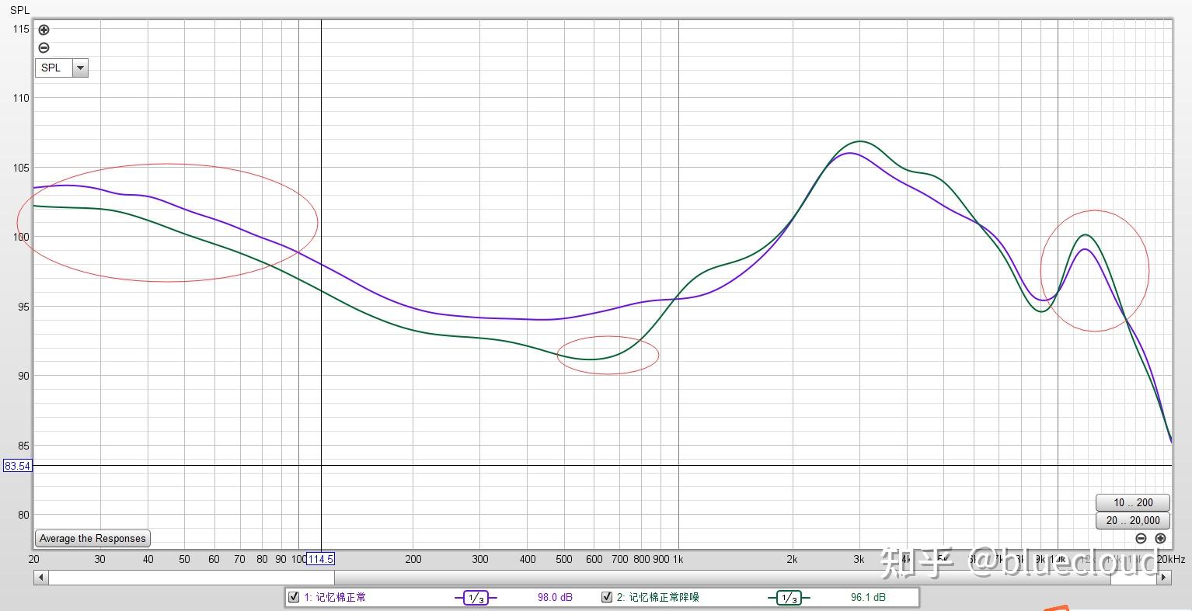
Task: Click the 83.54 cursor SPL readout
Action: point(17,466)
